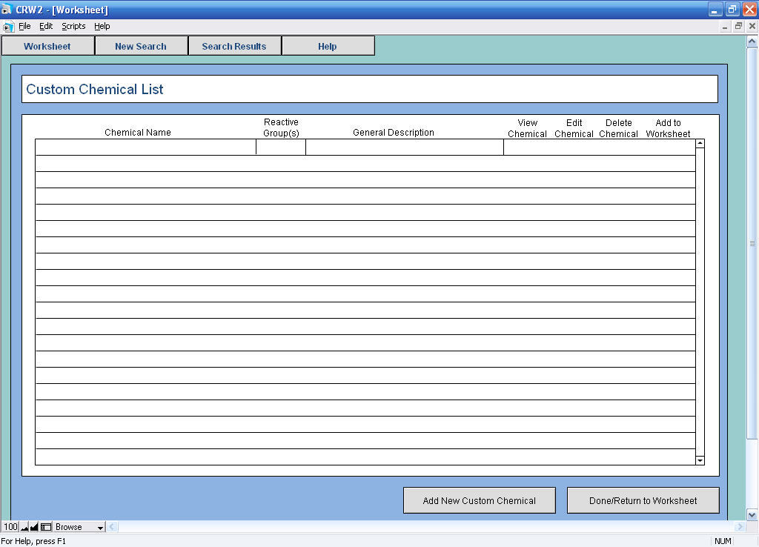Toggle the status toolbar layout icon
Image resolution: width=759 pixels, height=547 pixels.
[46, 527]
